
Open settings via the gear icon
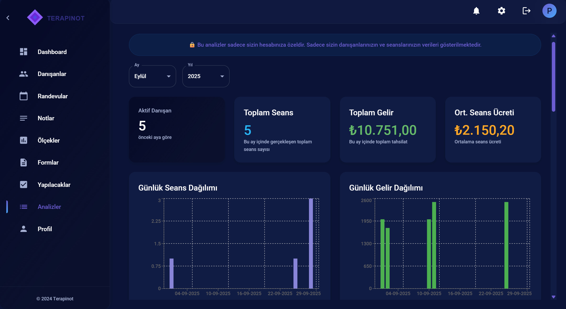[501, 11]
